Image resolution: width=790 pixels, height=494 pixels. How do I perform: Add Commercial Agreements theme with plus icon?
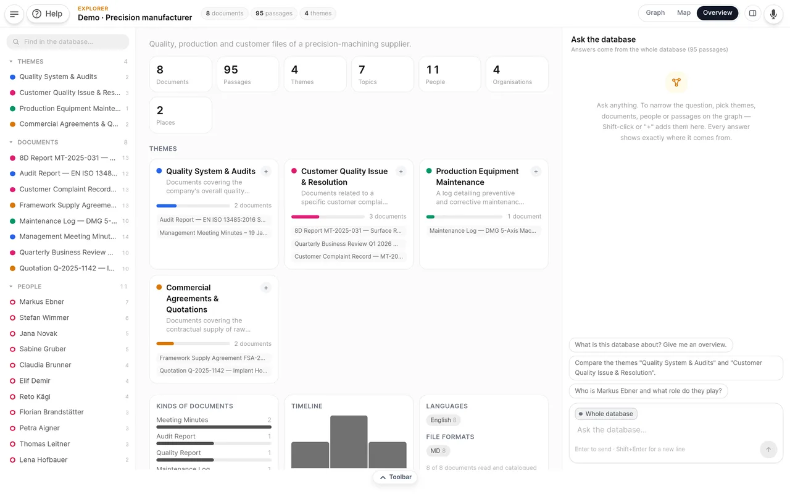[x=266, y=288]
